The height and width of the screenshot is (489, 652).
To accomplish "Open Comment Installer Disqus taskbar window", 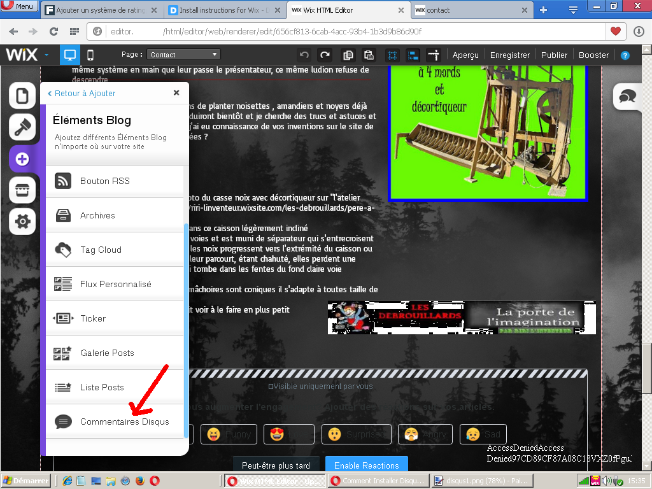I will (379, 481).
